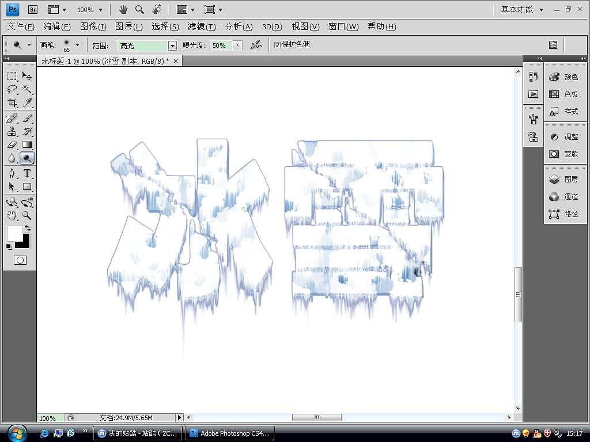Viewport: 590px width, 442px height.
Task: Open the 滤镜(T) menu
Action: tap(202, 26)
